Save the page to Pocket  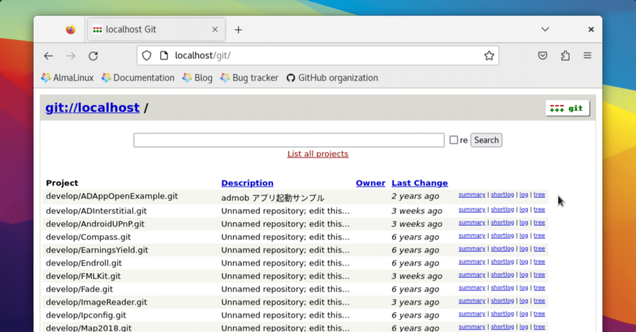click(x=543, y=56)
